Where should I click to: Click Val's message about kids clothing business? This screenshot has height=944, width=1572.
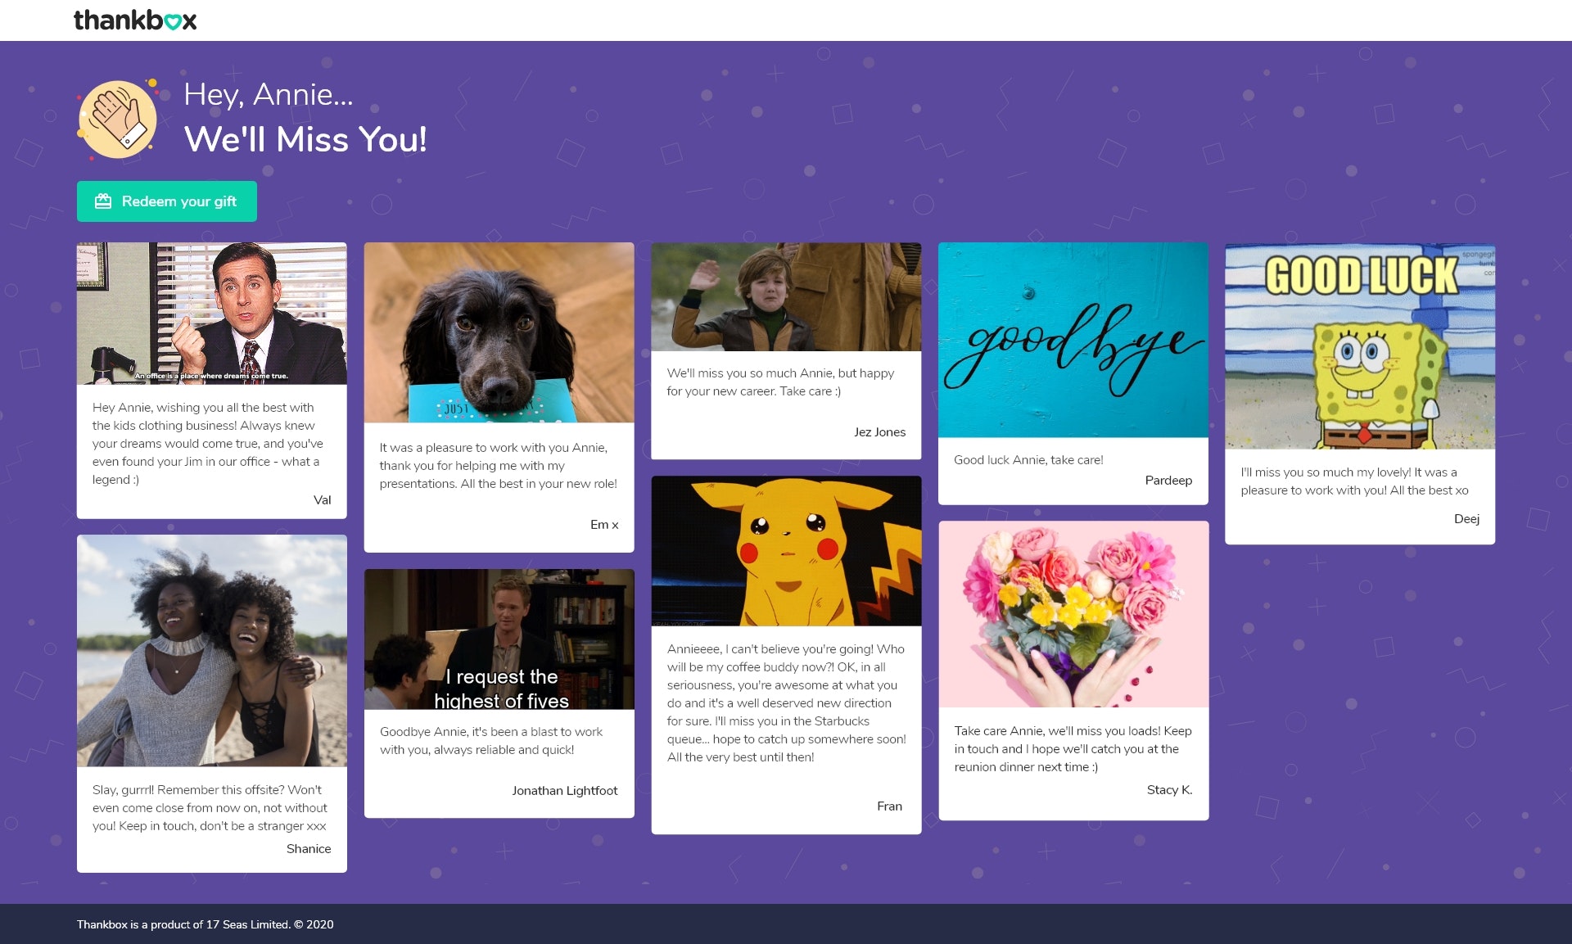click(x=207, y=443)
